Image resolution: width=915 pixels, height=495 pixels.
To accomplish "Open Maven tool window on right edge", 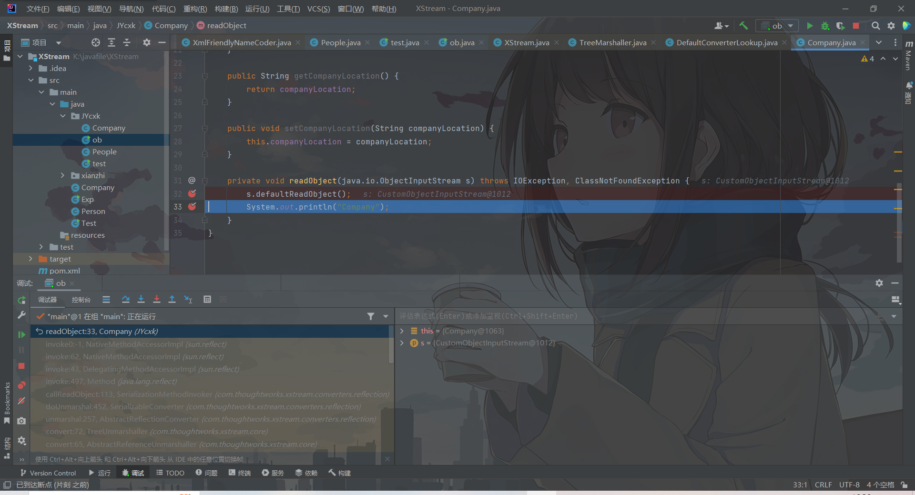I will click(909, 55).
